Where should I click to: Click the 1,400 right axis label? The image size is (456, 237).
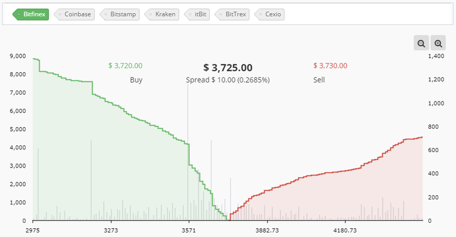click(x=435, y=56)
